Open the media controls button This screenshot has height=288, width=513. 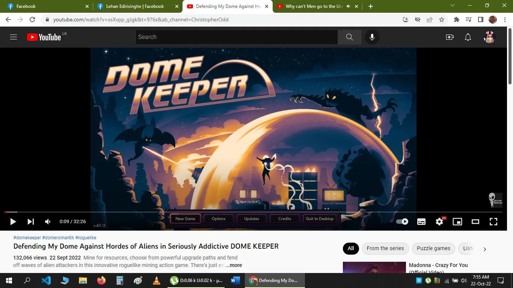(x=468, y=19)
